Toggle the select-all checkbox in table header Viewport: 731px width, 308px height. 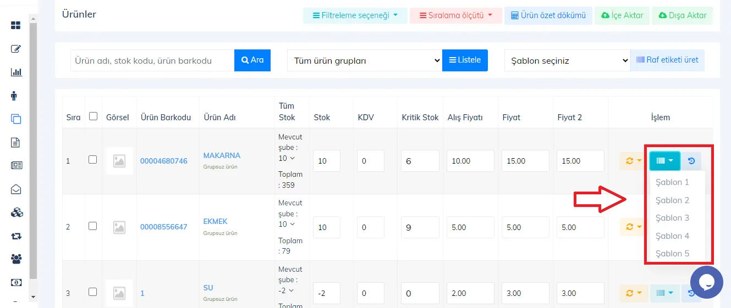93,116
